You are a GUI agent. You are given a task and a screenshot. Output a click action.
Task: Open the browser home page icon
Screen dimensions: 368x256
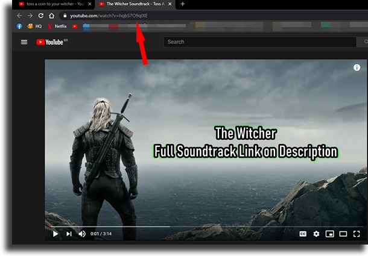coord(52,16)
